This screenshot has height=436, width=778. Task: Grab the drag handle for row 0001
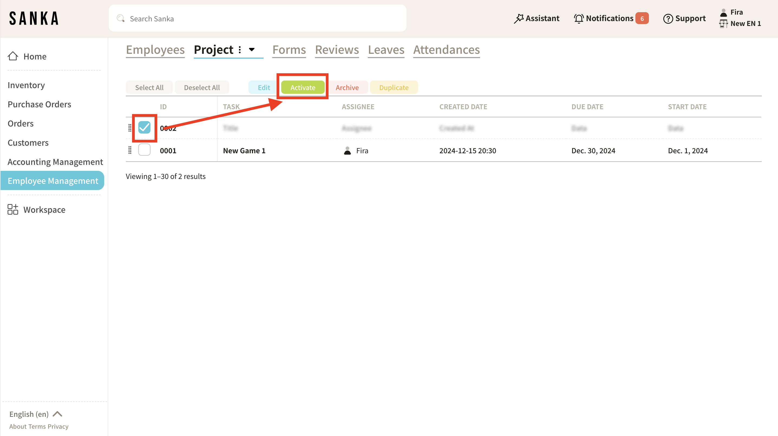(x=130, y=150)
